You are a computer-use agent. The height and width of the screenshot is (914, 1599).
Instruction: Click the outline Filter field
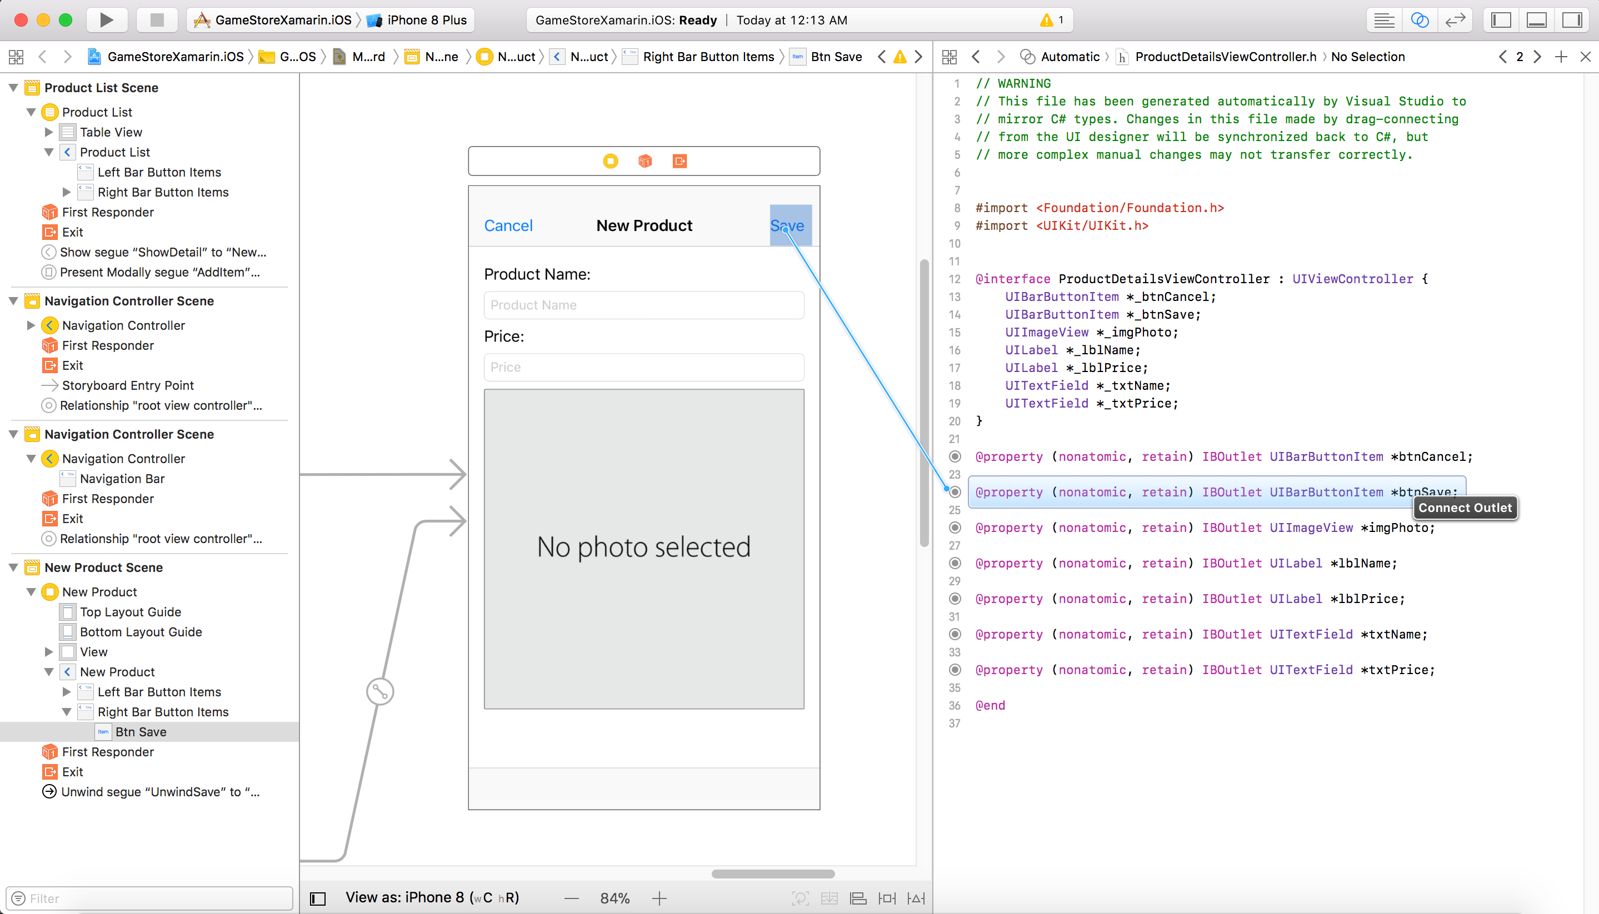click(x=149, y=898)
